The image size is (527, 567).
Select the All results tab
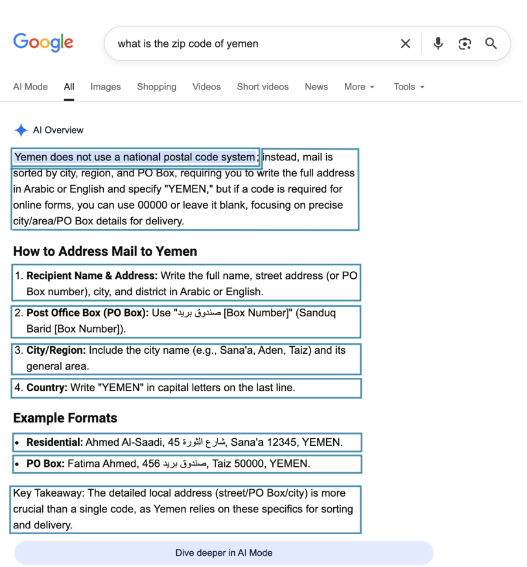point(69,87)
